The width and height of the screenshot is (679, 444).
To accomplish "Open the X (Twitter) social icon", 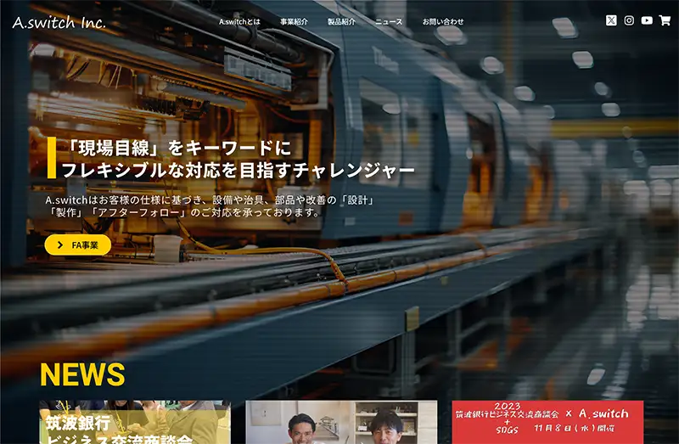I will point(611,20).
